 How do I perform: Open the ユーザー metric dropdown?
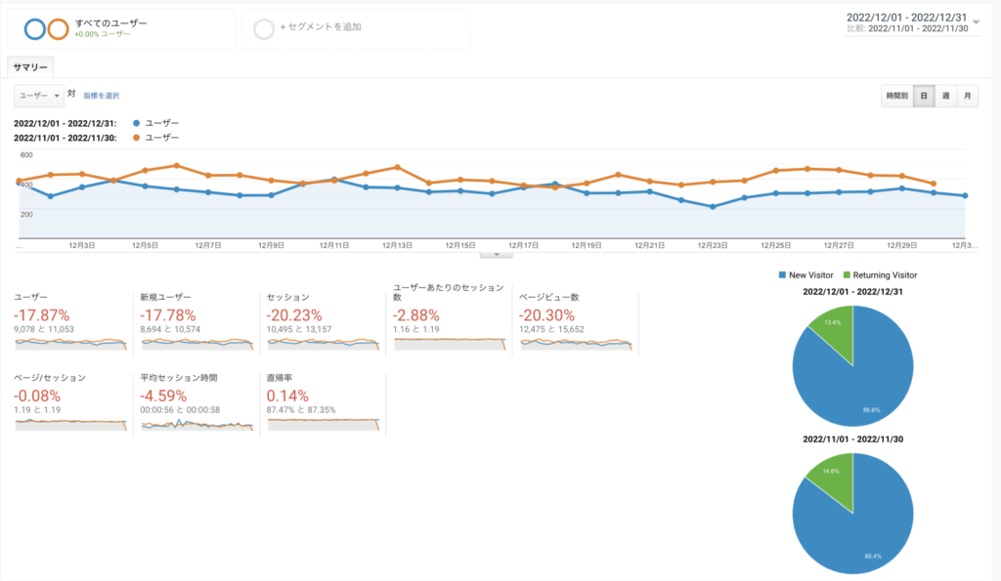click(39, 96)
